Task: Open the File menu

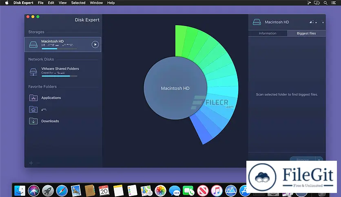Action: pyautogui.click(x=41, y=3)
